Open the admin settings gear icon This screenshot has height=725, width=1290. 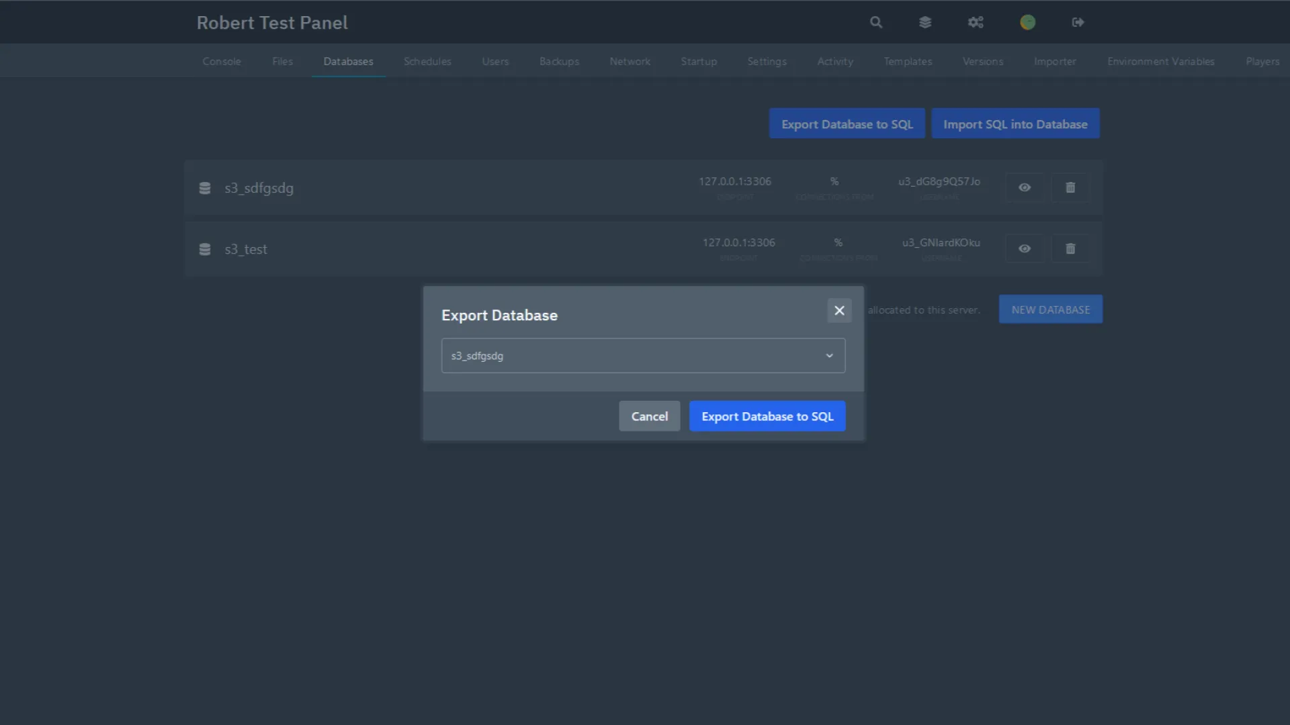[x=976, y=22]
